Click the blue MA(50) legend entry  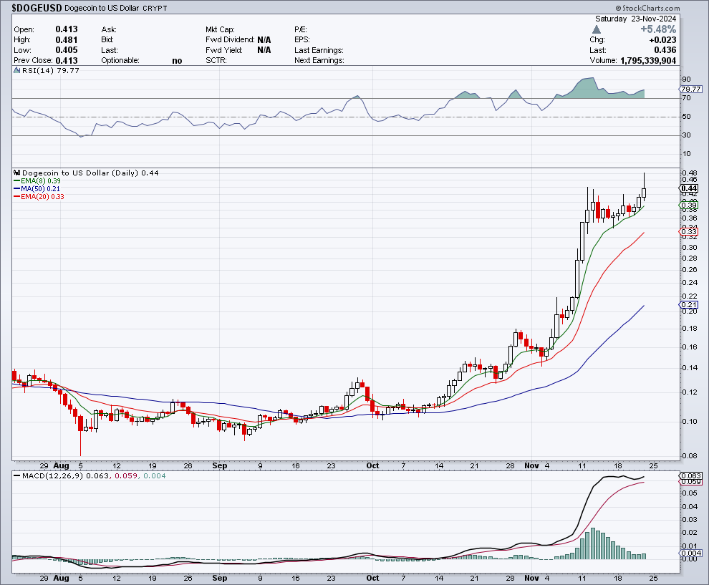(40, 189)
